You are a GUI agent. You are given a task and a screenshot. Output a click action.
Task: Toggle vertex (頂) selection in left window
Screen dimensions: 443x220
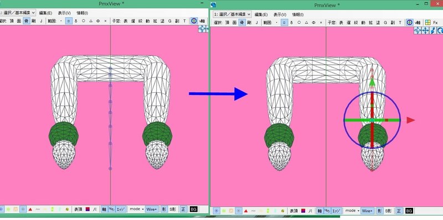[x=12, y=21]
